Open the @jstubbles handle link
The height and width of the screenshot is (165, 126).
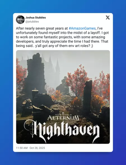[32, 22]
